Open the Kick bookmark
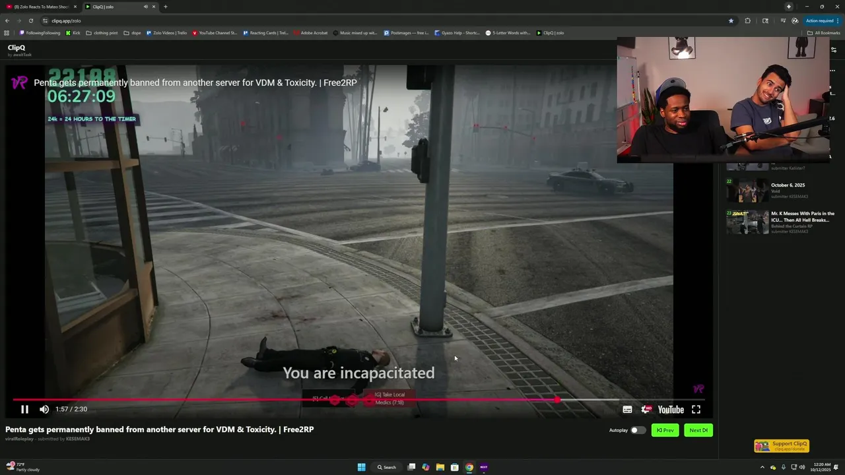The width and height of the screenshot is (845, 475). coord(73,33)
